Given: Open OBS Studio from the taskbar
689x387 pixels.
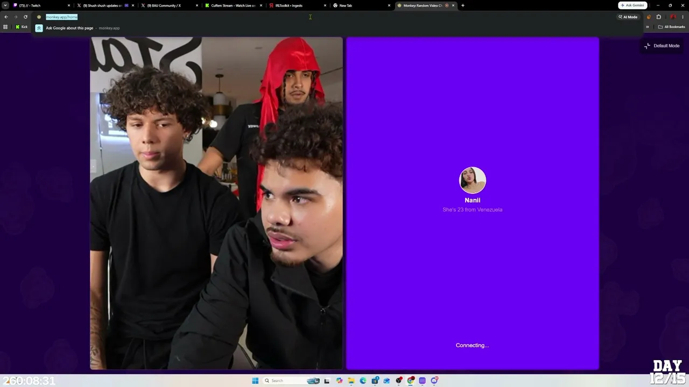Looking at the screenshot, I should click(x=399, y=381).
